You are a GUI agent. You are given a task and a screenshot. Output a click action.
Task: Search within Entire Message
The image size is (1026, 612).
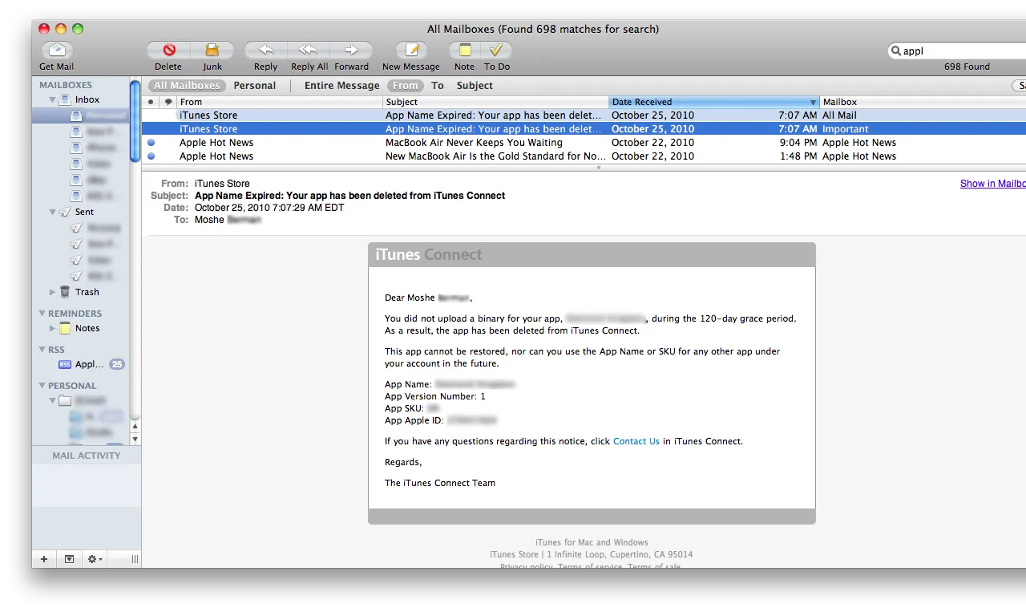[342, 86]
